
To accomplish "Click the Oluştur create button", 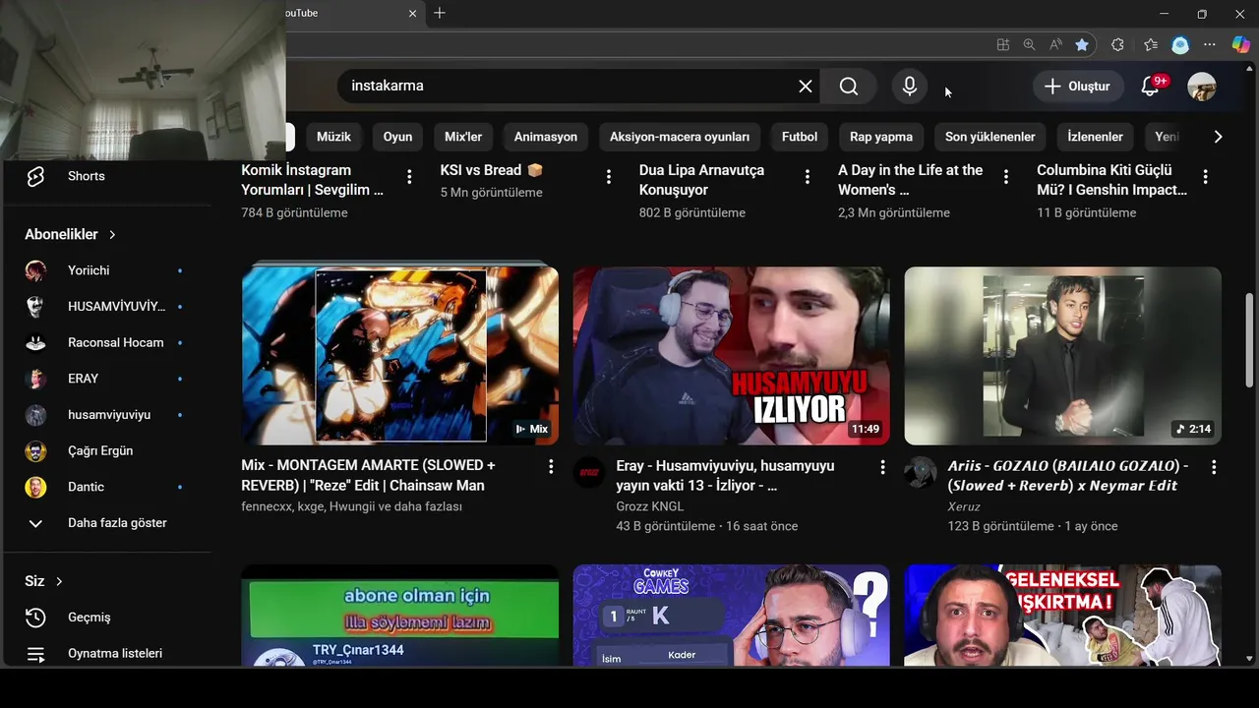I will click(x=1077, y=87).
